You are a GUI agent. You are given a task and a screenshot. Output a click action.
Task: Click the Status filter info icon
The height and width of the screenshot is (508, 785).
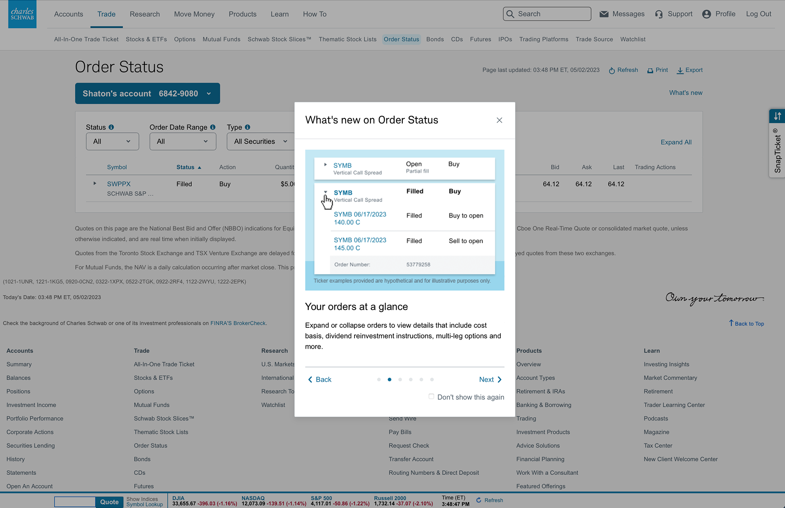[x=111, y=127]
